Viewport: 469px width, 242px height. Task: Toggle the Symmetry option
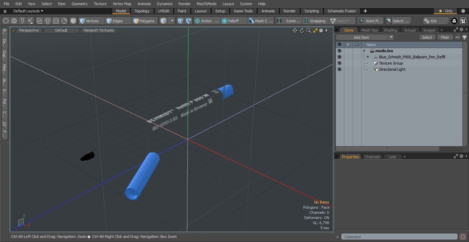(x=289, y=21)
